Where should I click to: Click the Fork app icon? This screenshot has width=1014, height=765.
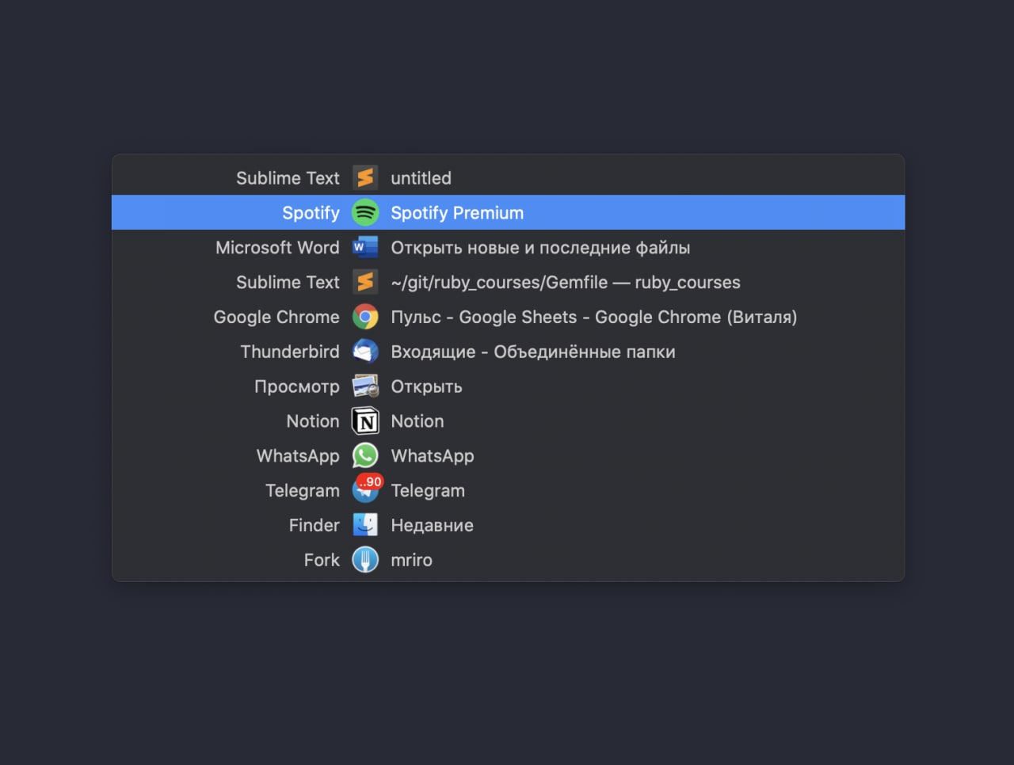tap(365, 560)
